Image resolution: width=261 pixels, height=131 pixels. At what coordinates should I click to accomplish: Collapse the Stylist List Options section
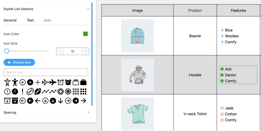point(88,9)
